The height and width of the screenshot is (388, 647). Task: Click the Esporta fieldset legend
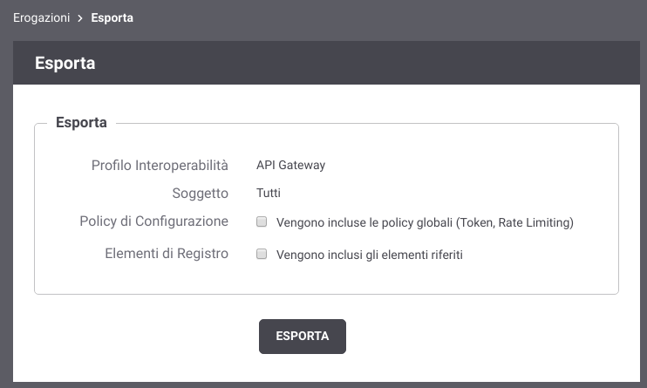tap(81, 123)
